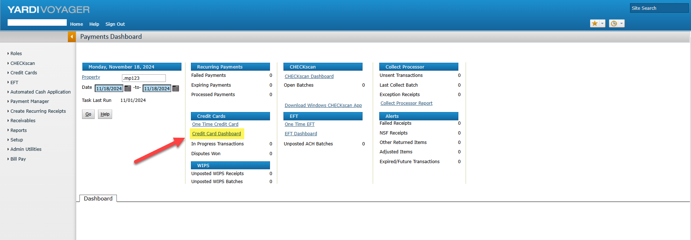Image resolution: width=691 pixels, height=240 pixels.
Task: Focus the Site Search box
Action: click(x=659, y=8)
